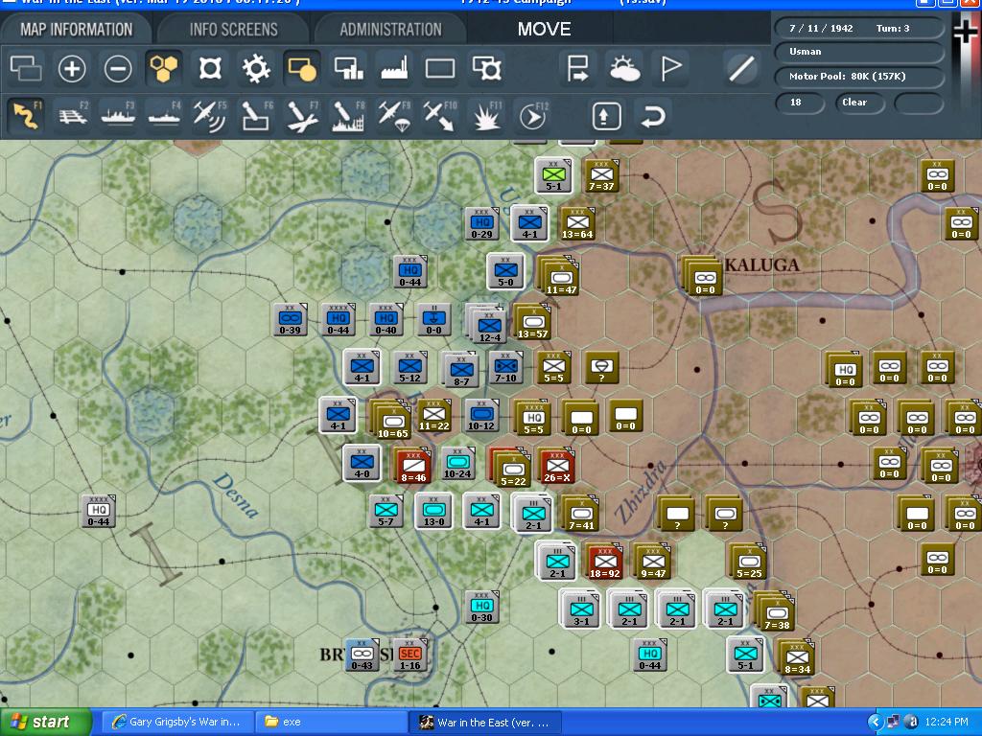Open the MAP INFORMATION tab
This screenshot has width=982, height=736.
pyautogui.click(x=77, y=30)
